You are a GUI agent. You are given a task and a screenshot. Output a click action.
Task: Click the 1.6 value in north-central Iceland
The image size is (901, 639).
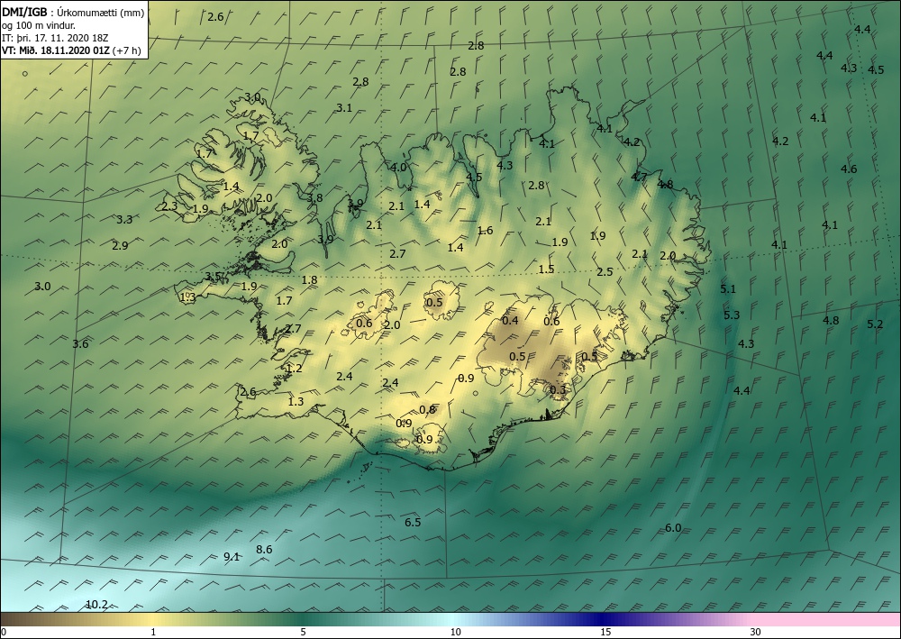click(485, 231)
